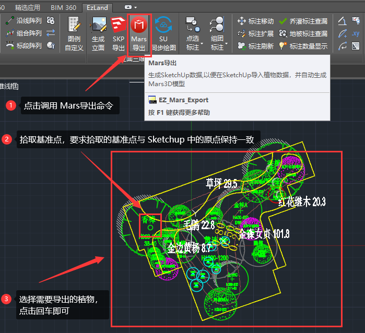Run 地被标注查漏 groundcover annotation check
The width and height of the screenshot is (365, 333).
[x=303, y=34]
